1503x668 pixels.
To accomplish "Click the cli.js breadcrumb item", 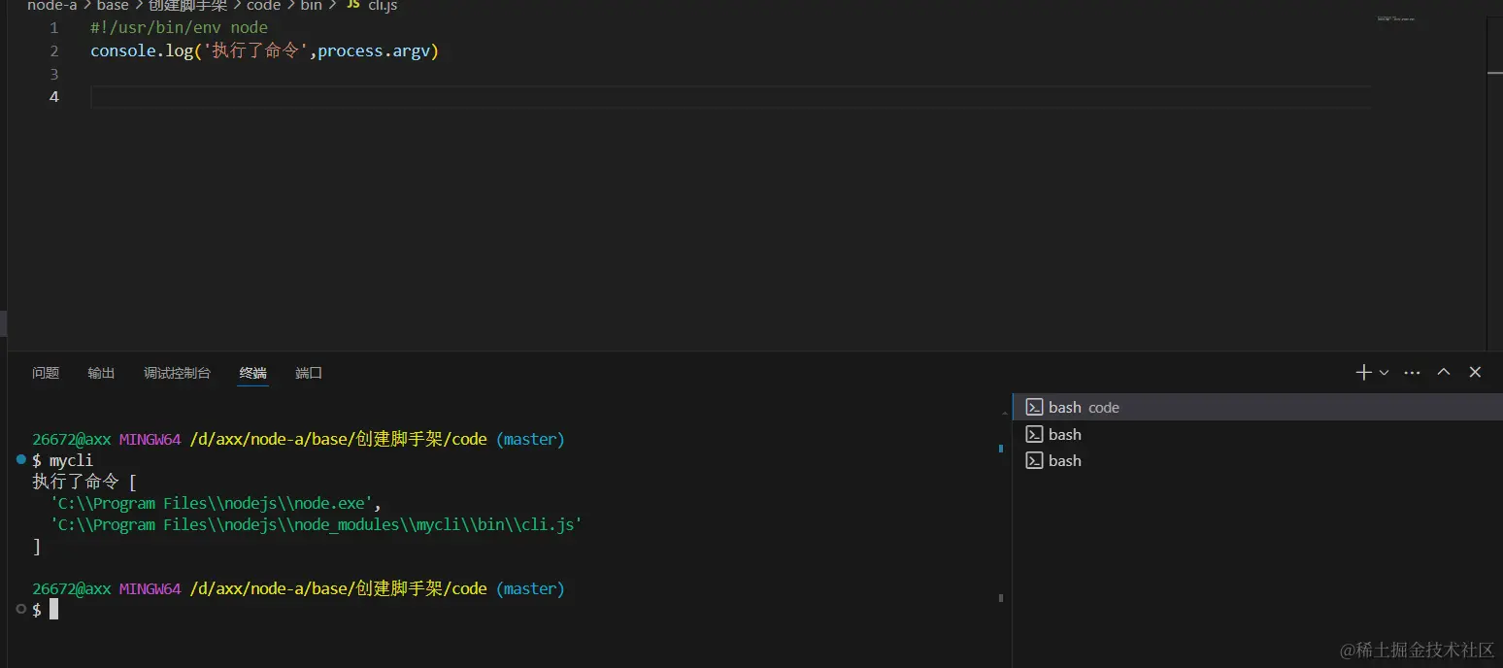I will click(383, 6).
